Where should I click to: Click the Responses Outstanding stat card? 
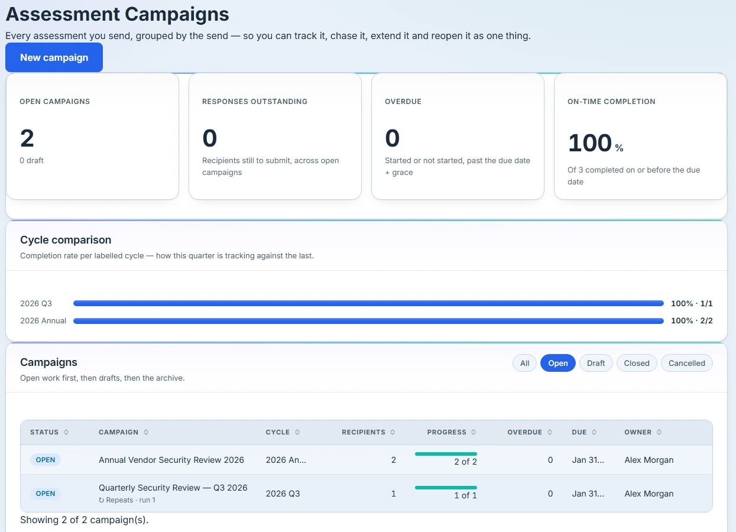click(275, 136)
